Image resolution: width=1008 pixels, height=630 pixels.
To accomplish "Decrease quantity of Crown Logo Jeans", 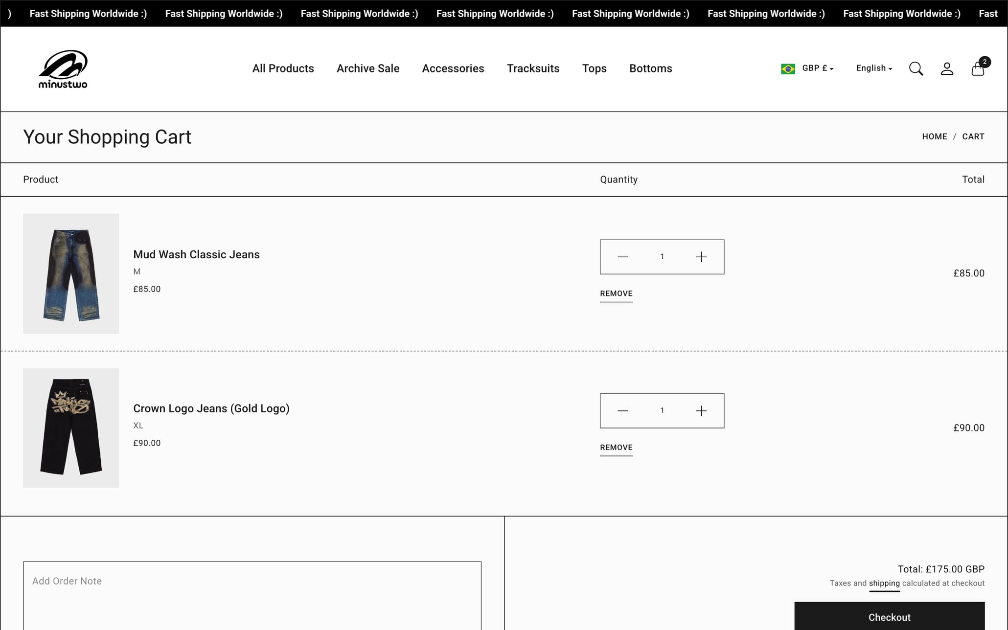I will (x=622, y=411).
